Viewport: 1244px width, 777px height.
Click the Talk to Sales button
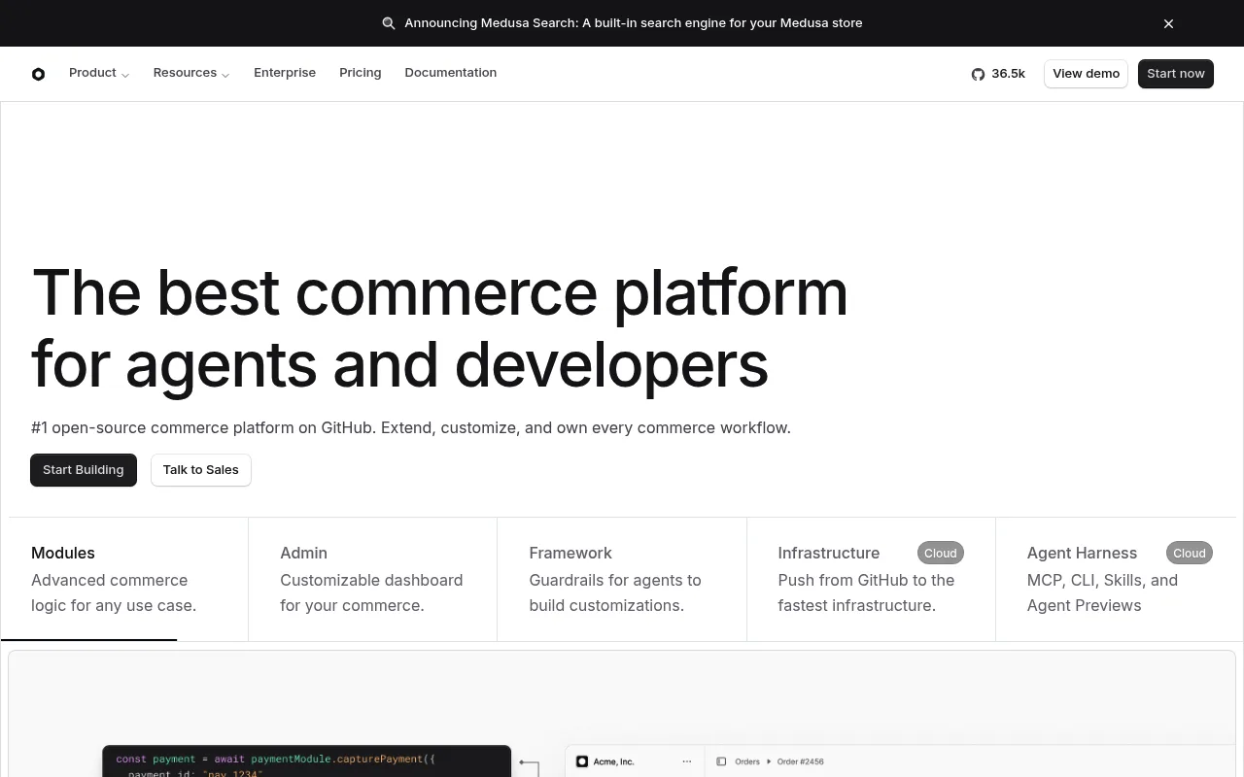coord(201,470)
